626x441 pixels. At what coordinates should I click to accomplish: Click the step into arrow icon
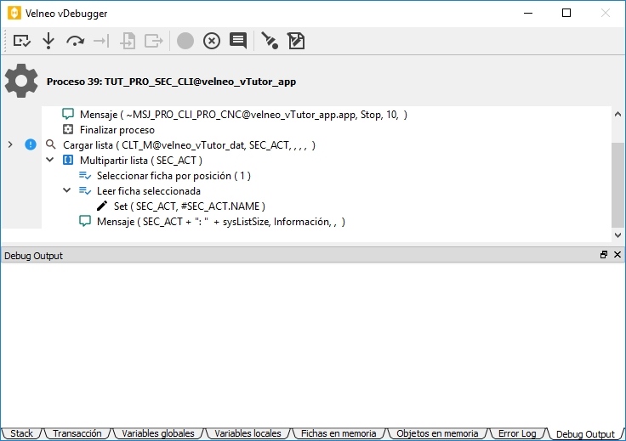[x=48, y=41]
